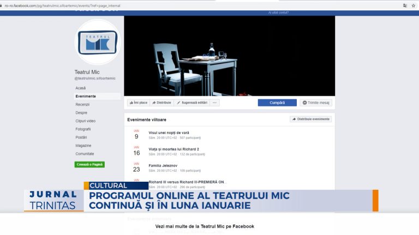Open the Familia Jeleznov event
Screen dimensions: 419x235
(163, 166)
